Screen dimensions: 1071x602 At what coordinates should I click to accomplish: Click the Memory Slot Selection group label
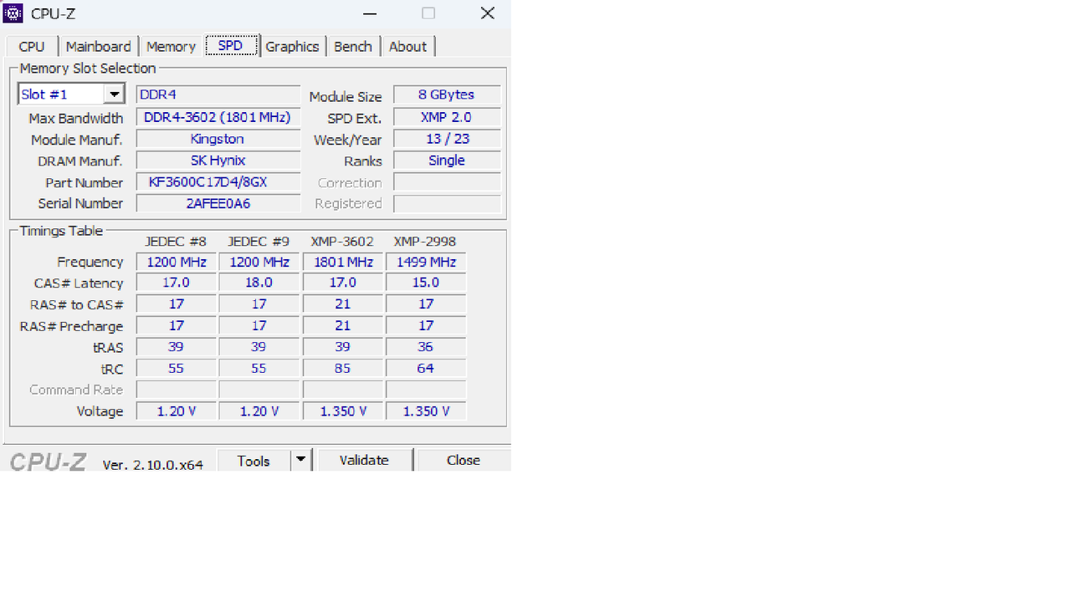point(88,69)
